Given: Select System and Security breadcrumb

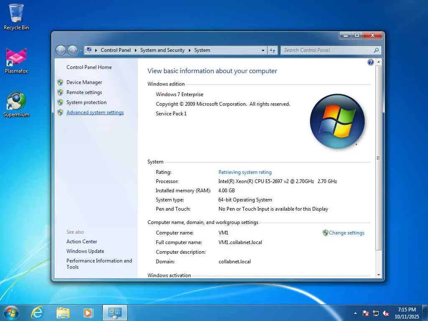Looking at the screenshot, I should (x=163, y=50).
